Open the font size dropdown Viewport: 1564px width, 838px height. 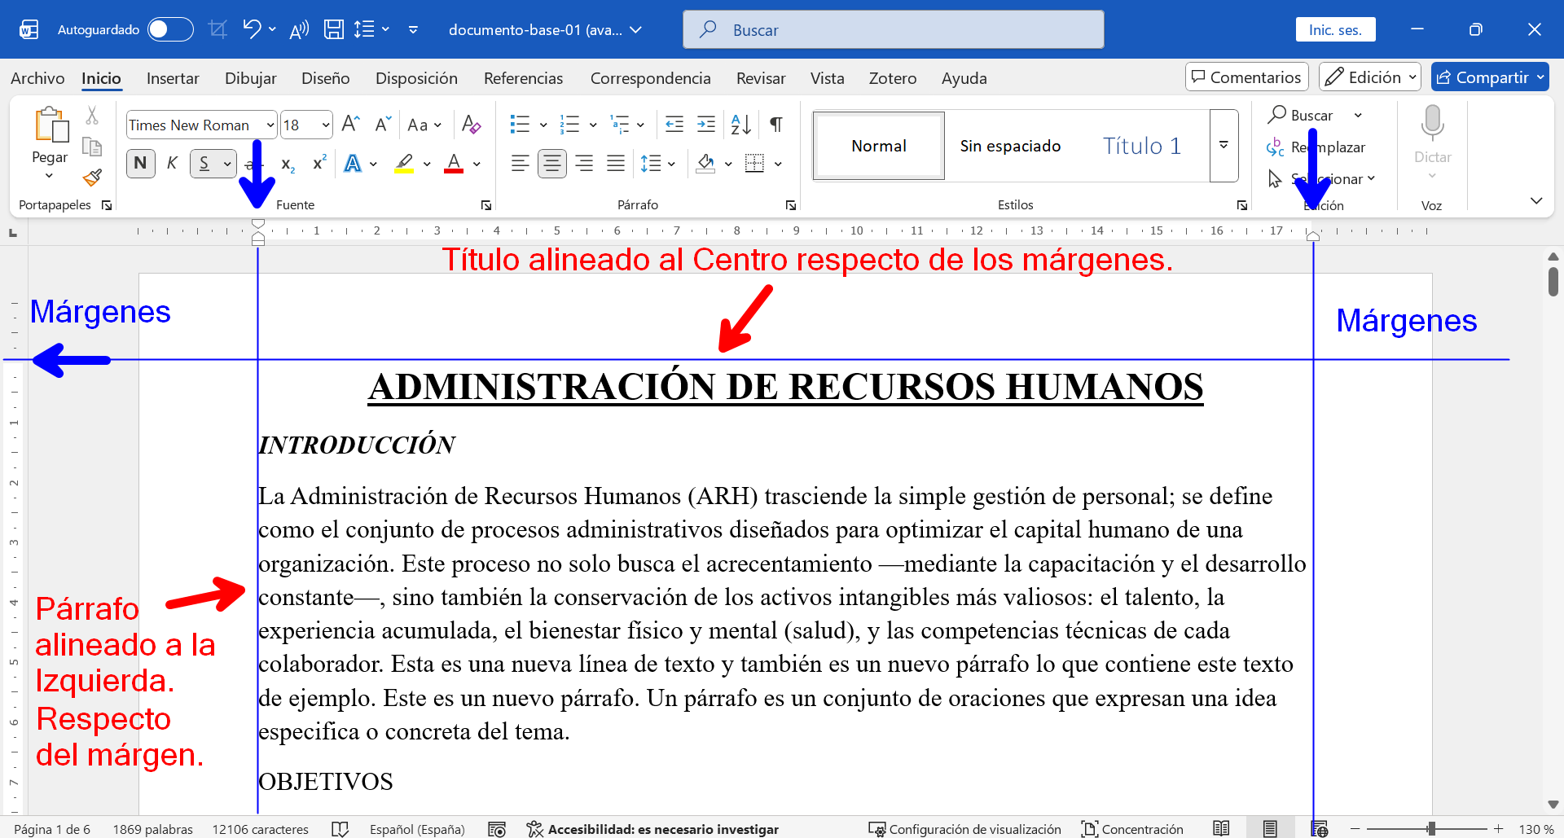pos(323,124)
